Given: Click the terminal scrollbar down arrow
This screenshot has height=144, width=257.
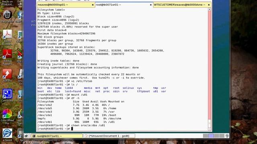Looking at the screenshot, I should click(x=210, y=129).
